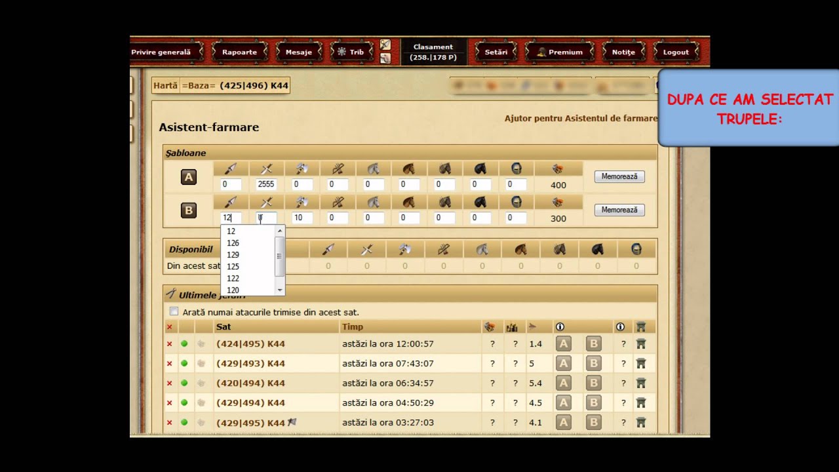Send template A to (429|493)
The height and width of the screenshot is (472, 839).
[564, 363]
